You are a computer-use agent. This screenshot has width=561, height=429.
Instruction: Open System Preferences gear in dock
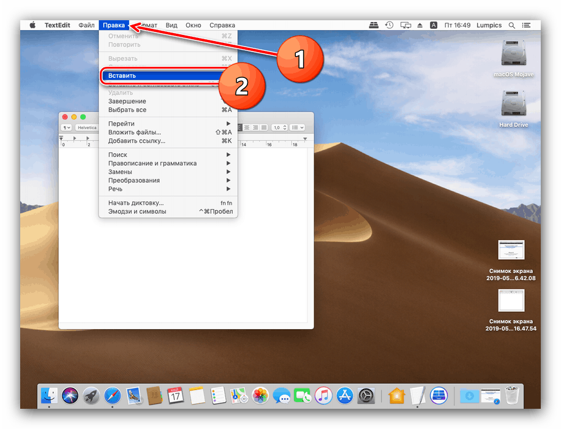click(x=366, y=396)
